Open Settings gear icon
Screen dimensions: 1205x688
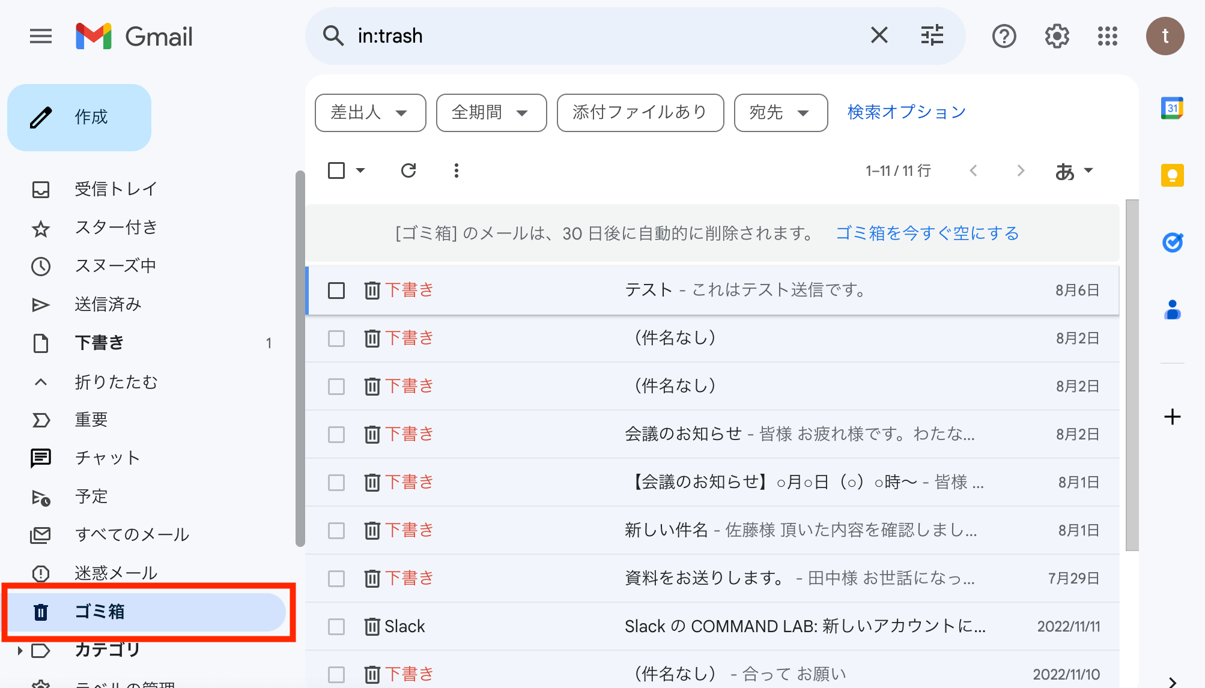tap(1057, 37)
